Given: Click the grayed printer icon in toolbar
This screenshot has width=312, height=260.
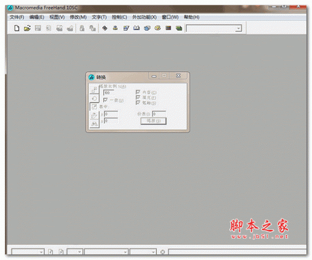Looking at the screenshot, I should pyautogui.click(x=59, y=28).
